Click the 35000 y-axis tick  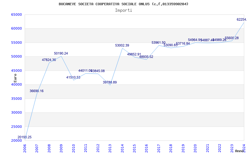click(17, 99)
